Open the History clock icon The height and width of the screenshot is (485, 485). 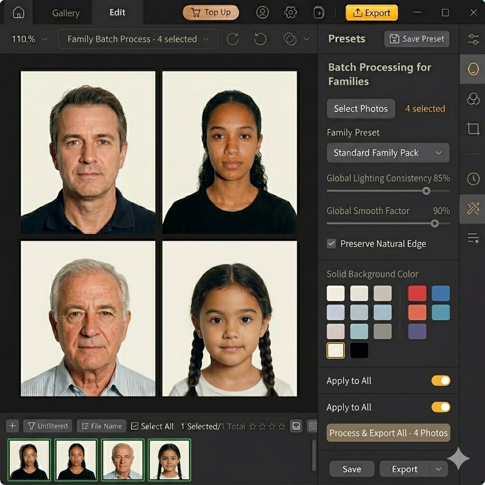473,178
